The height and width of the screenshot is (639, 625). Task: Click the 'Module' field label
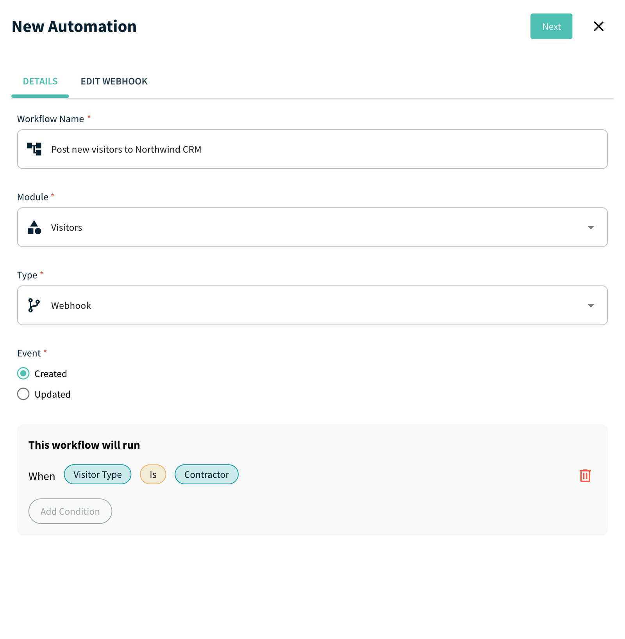point(33,197)
